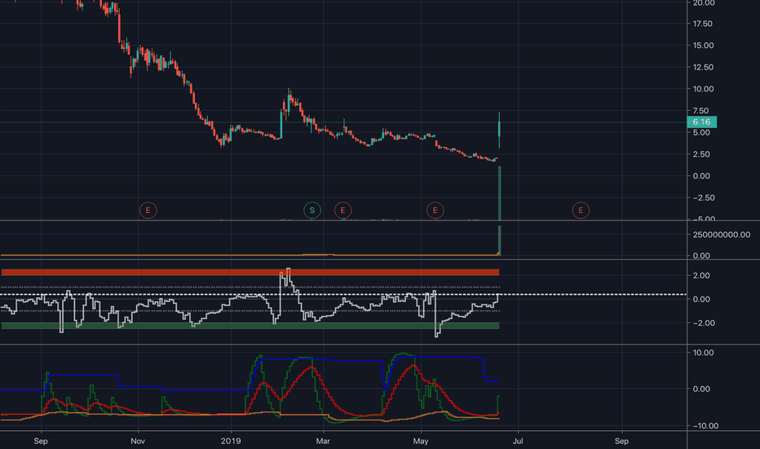The image size is (760, 449).
Task: Click the 2.00 oscillator scale value
Action: click(x=700, y=276)
